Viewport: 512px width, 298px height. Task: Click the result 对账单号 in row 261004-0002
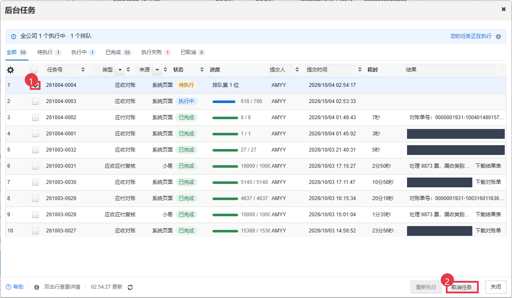pyautogui.click(x=457, y=117)
